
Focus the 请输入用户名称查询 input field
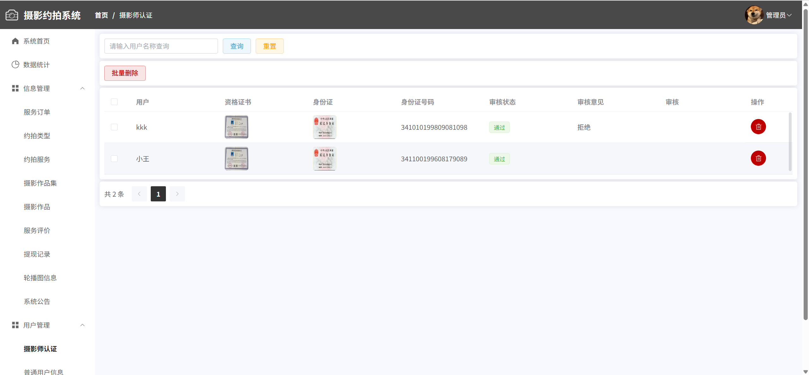pos(161,46)
